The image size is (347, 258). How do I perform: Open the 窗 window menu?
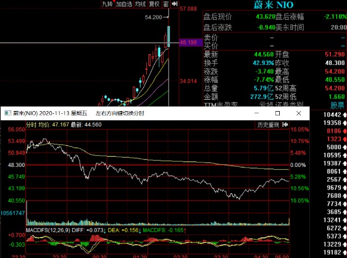tap(165, 4)
